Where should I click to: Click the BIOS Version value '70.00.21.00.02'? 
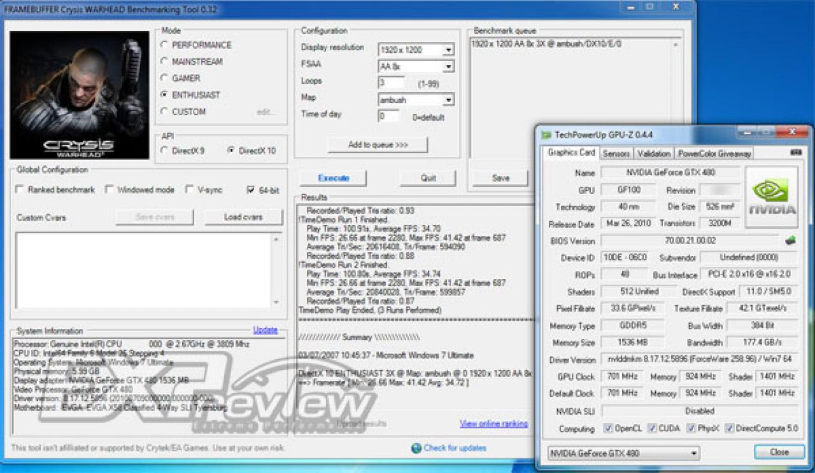[690, 241]
